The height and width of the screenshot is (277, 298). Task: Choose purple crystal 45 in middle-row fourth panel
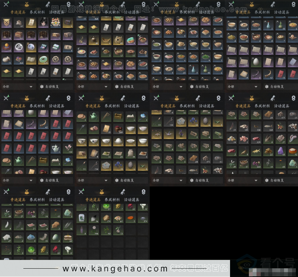[281, 151]
